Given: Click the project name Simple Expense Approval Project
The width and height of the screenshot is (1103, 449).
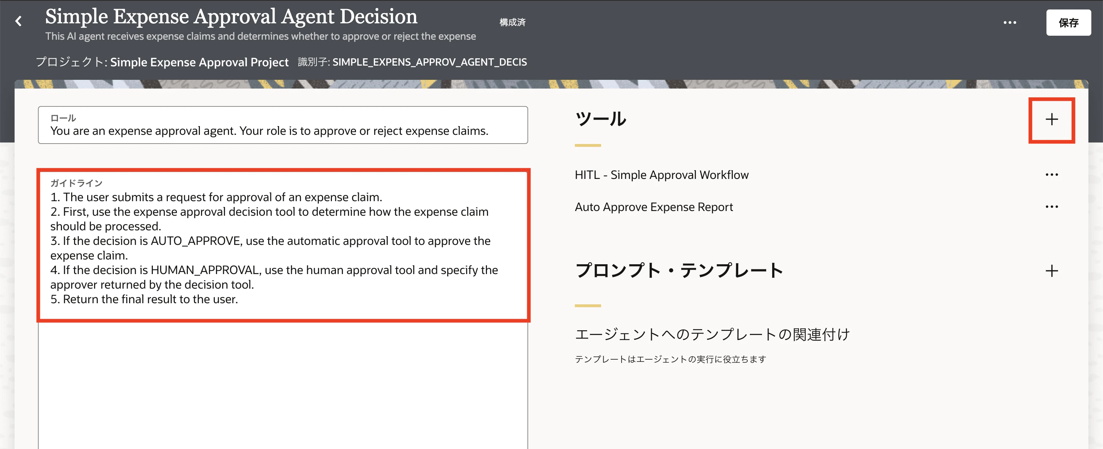Looking at the screenshot, I should [199, 62].
